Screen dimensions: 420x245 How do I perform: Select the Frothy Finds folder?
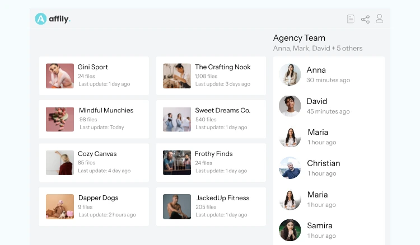[211, 163]
